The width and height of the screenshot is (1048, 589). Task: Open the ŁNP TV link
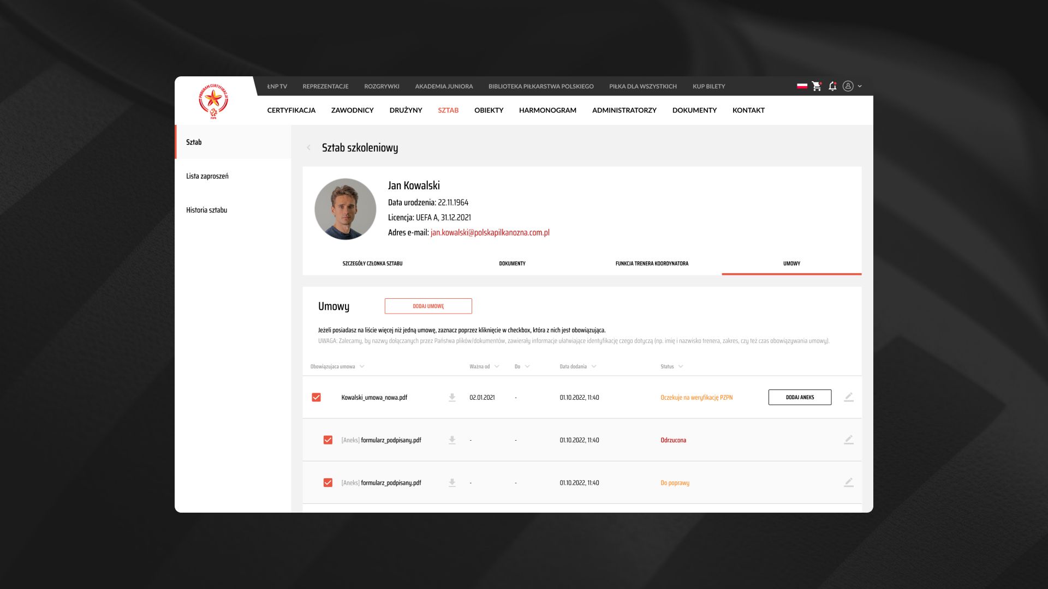277,86
